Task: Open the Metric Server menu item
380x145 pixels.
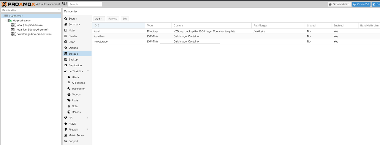Action: coord(77,135)
